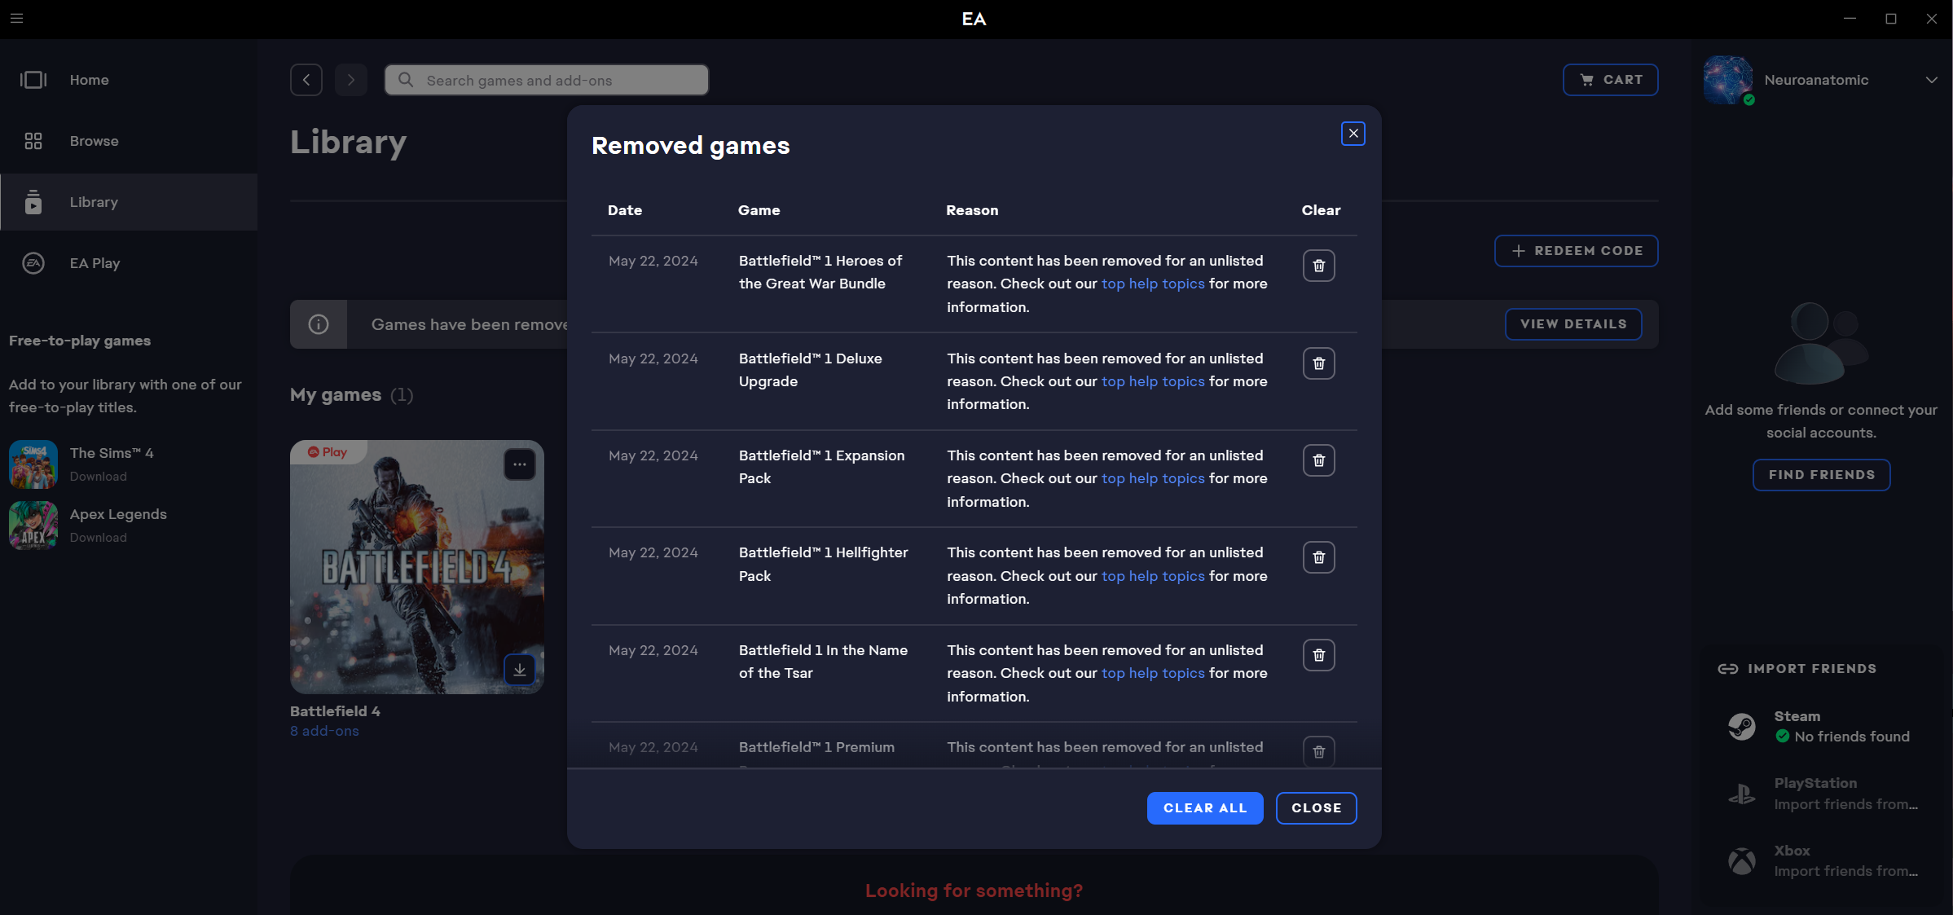Click the Import Friends link icon

click(1727, 669)
